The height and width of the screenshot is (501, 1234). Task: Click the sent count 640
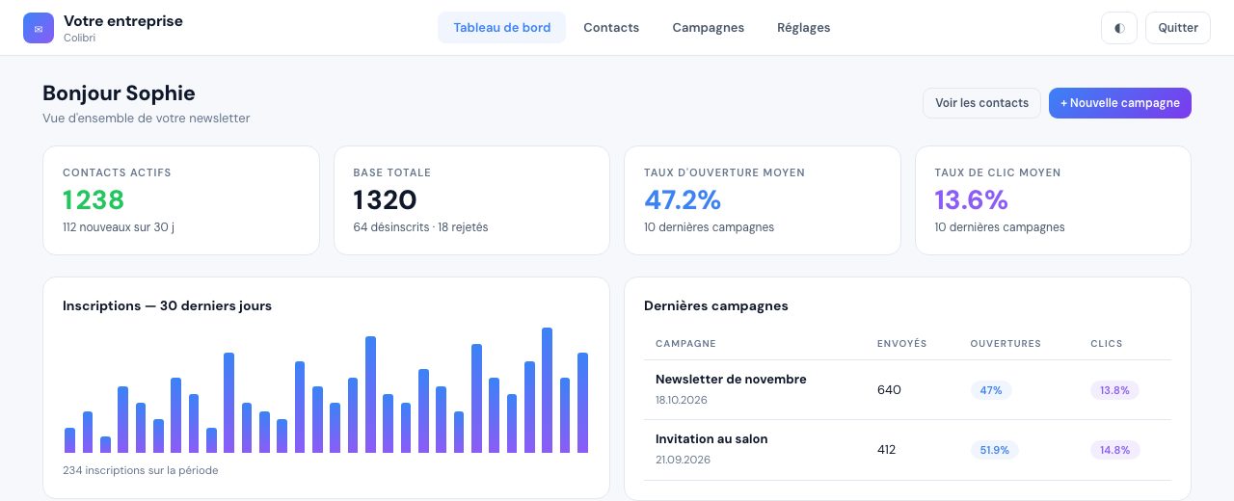point(889,390)
